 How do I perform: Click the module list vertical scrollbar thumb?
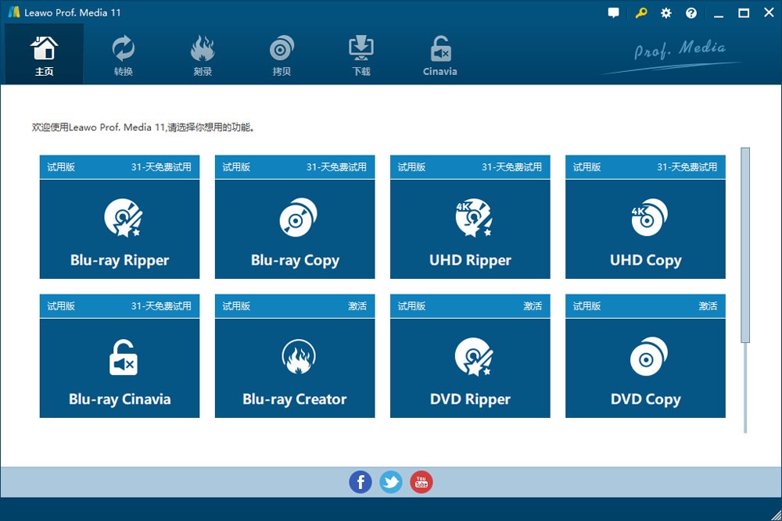pos(745,245)
